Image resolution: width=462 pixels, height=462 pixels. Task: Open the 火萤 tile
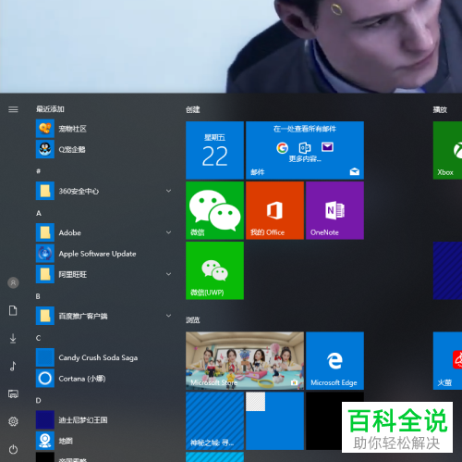tap(447, 361)
